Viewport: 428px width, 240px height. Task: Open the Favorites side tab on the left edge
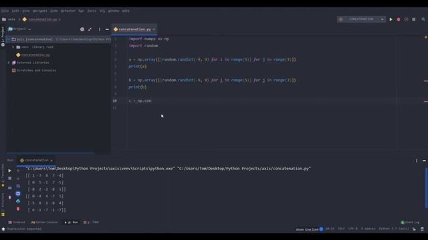pos(3,175)
